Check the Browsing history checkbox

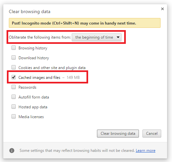tap(14, 48)
